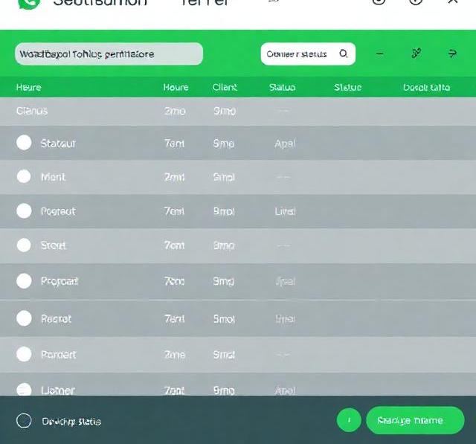
Task: Click the Client value in Clanus row
Action: tap(225, 111)
